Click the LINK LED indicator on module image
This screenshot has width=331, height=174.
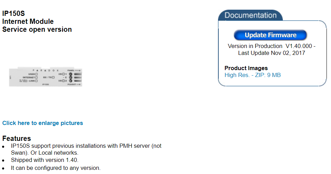(x=36, y=81)
